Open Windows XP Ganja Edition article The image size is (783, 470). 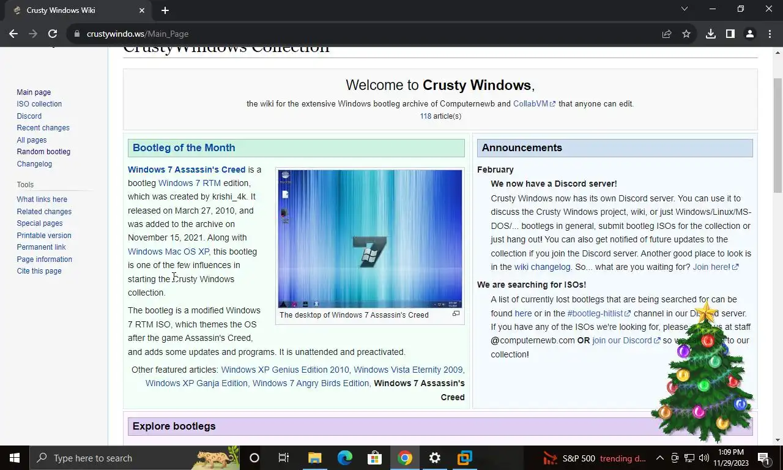196,383
